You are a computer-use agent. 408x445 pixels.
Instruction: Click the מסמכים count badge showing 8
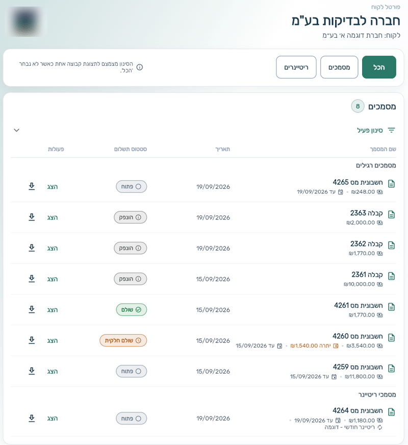pyautogui.click(x=358, y=107)
